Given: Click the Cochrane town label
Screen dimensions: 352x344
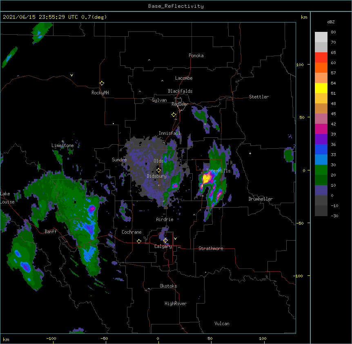Looking at the screenshot, I should click(x=131, y=232).
